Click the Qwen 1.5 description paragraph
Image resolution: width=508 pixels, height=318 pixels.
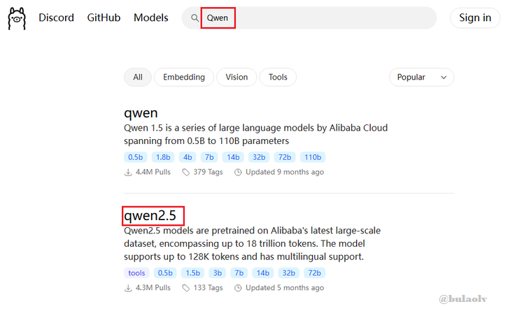[x=255, y=134]
